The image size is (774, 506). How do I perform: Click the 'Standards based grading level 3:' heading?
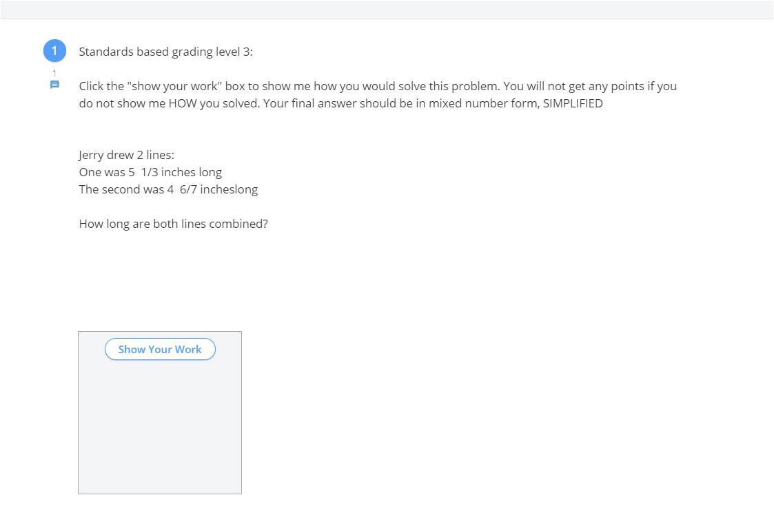tap(165, 52)
